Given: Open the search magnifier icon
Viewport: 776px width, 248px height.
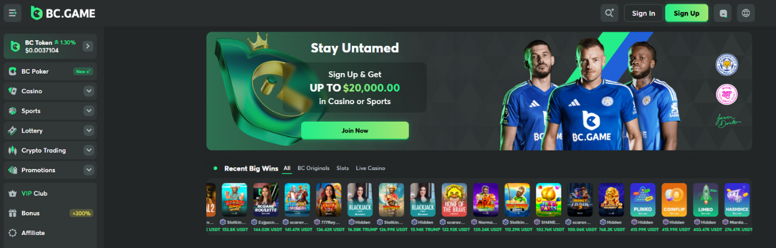Looking at the screenshot, I should 609,13.
